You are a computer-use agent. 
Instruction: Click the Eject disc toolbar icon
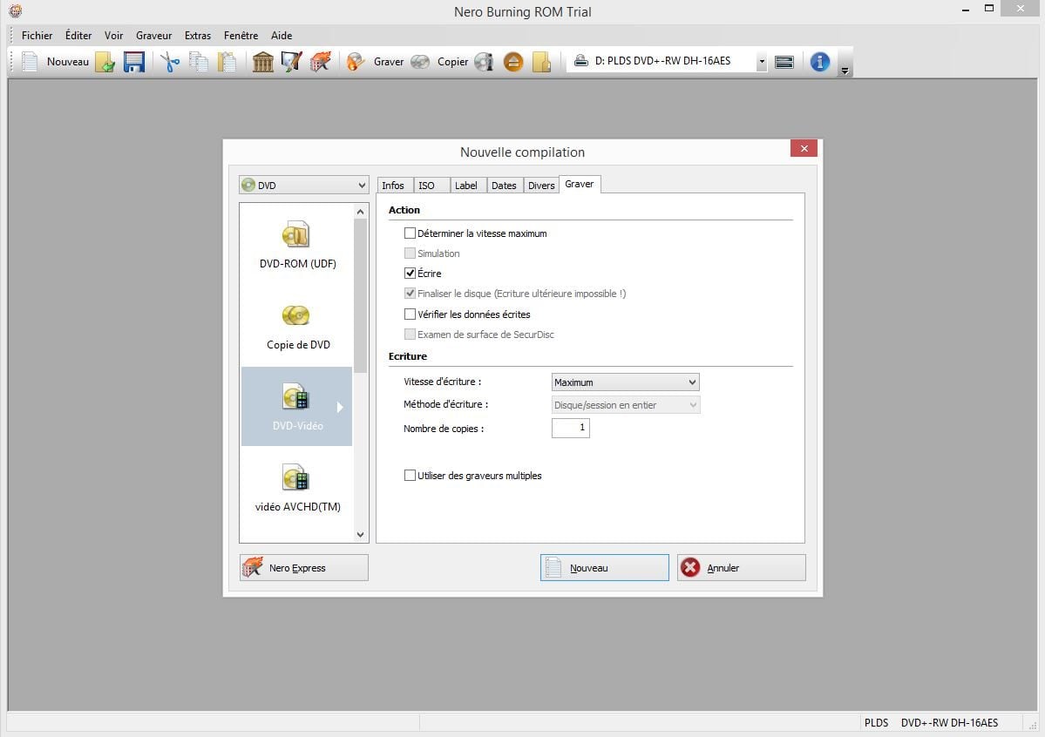coord(513,62)
